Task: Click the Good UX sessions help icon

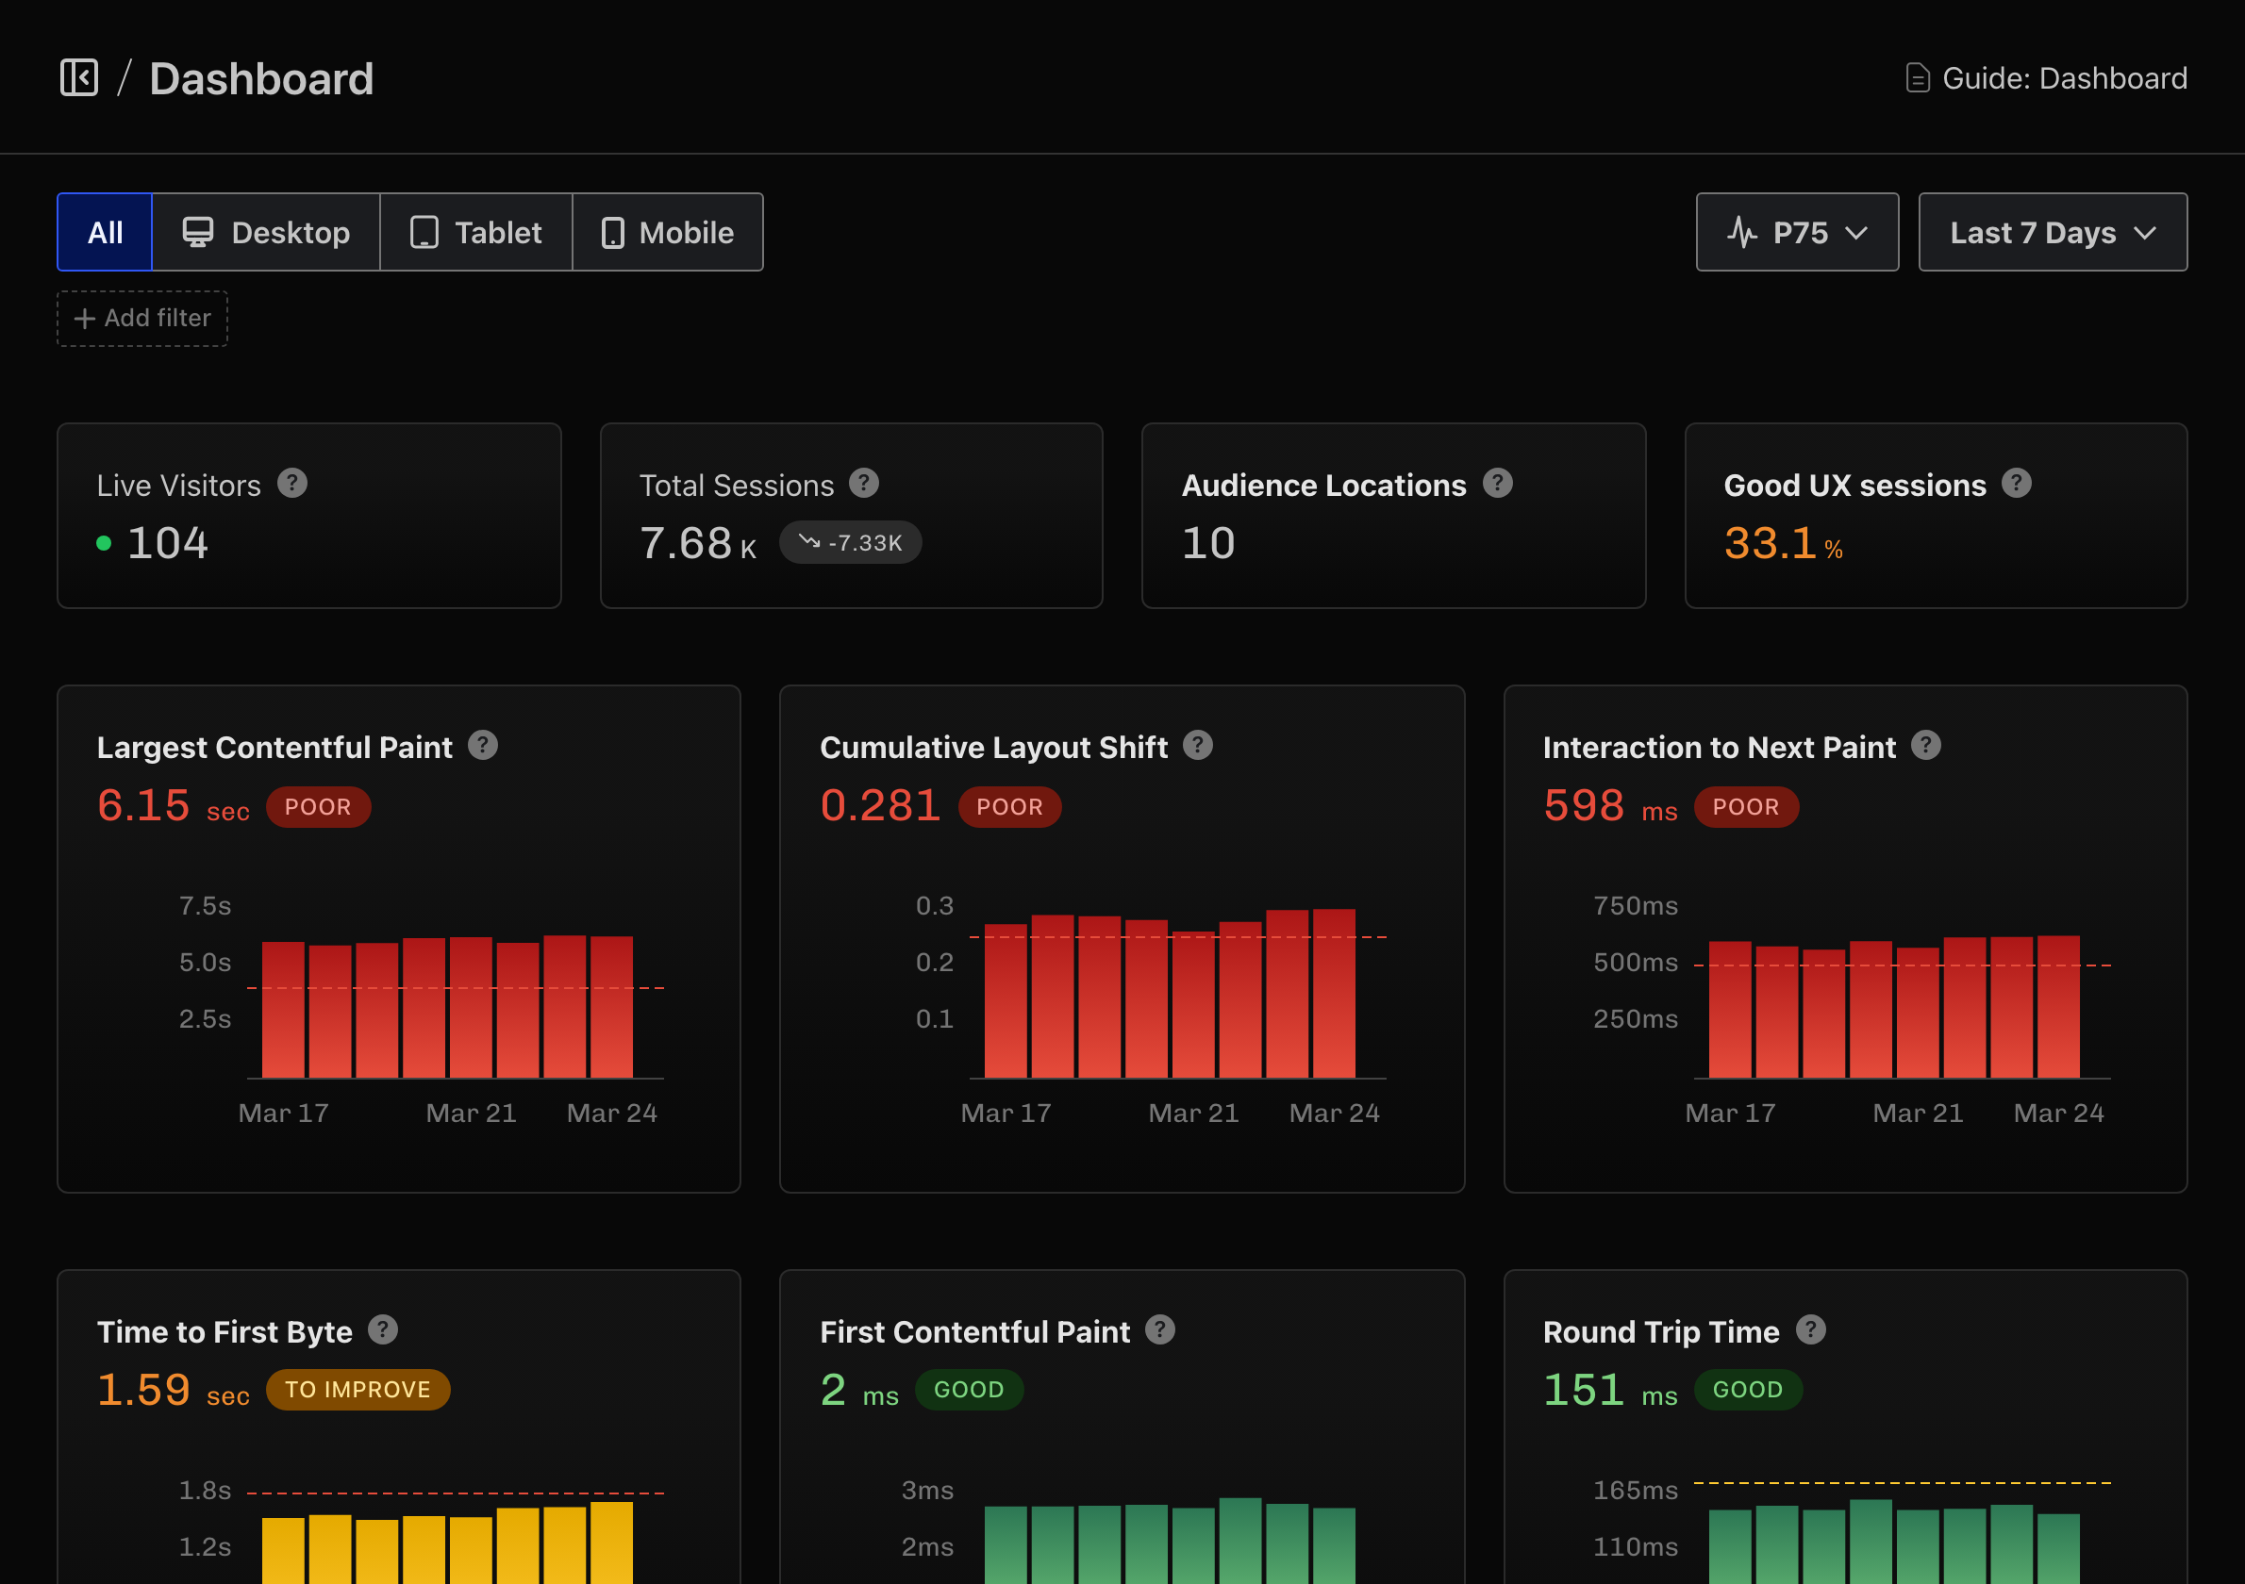Action: [x=2015, y=483]
